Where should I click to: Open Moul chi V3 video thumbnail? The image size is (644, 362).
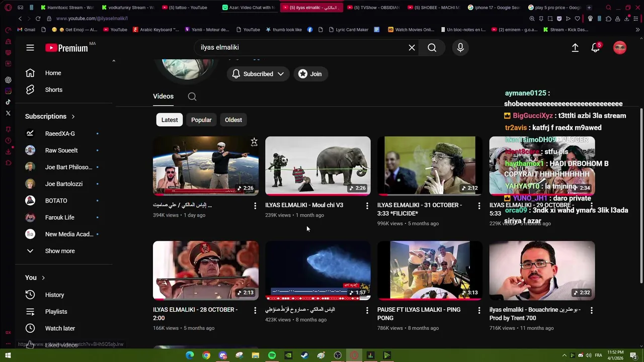pos(318,165)
